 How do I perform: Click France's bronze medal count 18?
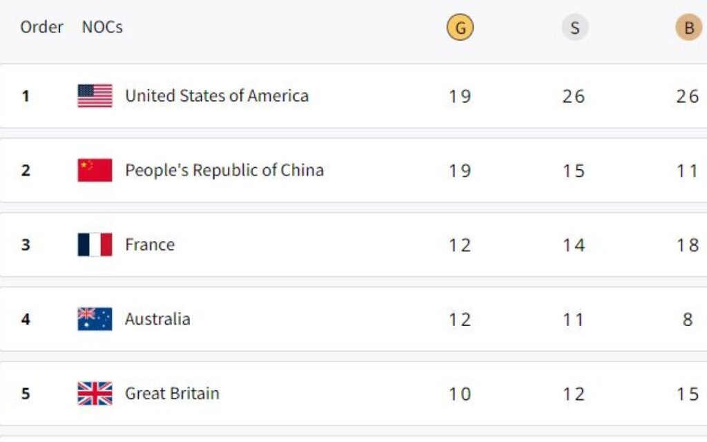(x=688, y=246)
